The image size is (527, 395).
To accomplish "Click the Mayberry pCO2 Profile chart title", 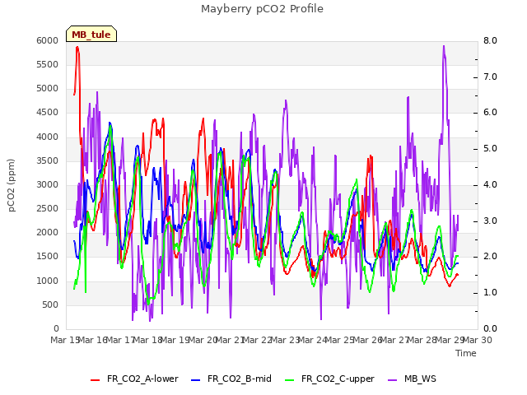I will point(262,9).
